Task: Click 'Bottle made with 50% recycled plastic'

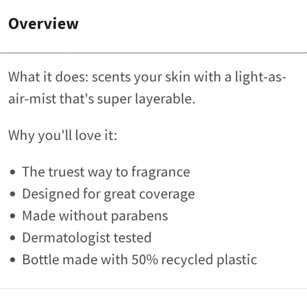Action: coord(139,260)
